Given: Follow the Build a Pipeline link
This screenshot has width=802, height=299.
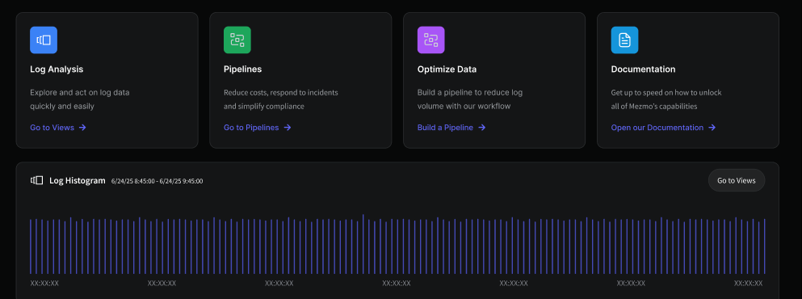Looking at the screenshot, I should click(445, 128).
